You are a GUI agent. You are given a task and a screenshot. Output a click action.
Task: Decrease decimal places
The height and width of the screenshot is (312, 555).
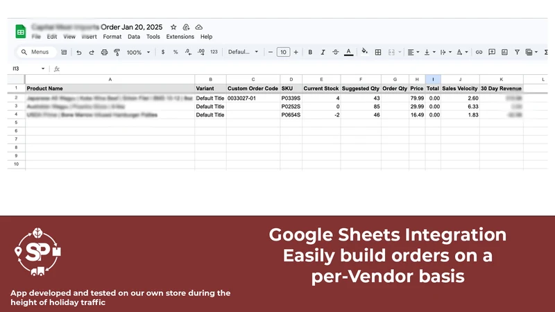[188, 52]
